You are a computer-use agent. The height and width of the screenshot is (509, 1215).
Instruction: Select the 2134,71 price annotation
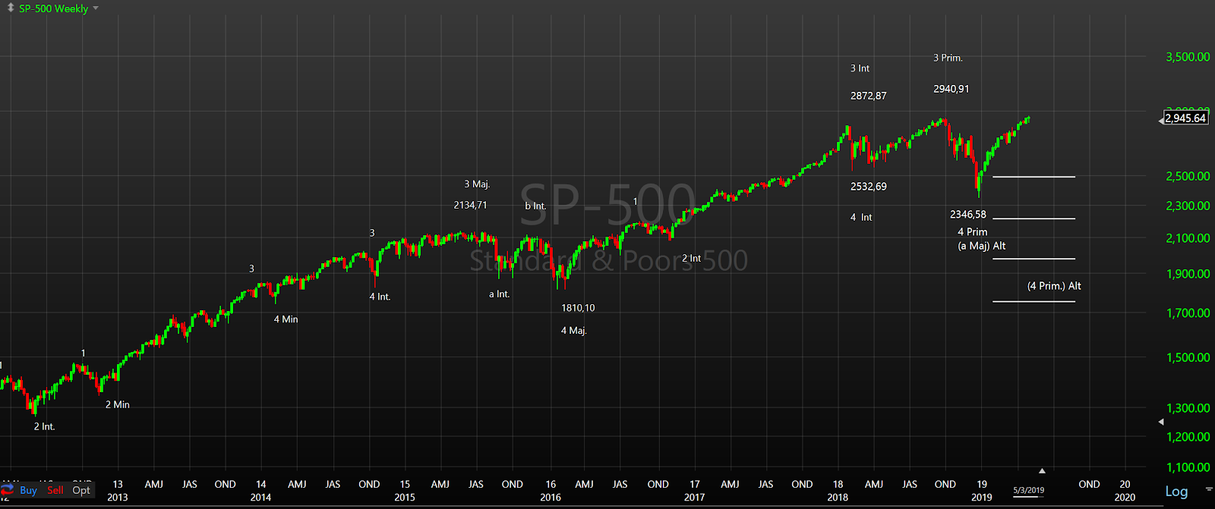tap(471, 205)
